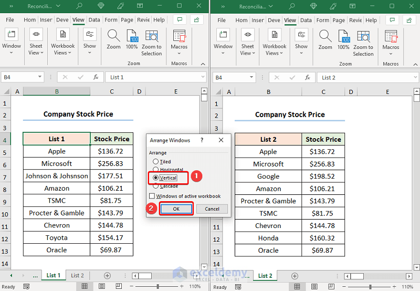Click the 100% zoom icon in right window
The height and width of the screenshot is (291, 420).
(x=343, y=40)
